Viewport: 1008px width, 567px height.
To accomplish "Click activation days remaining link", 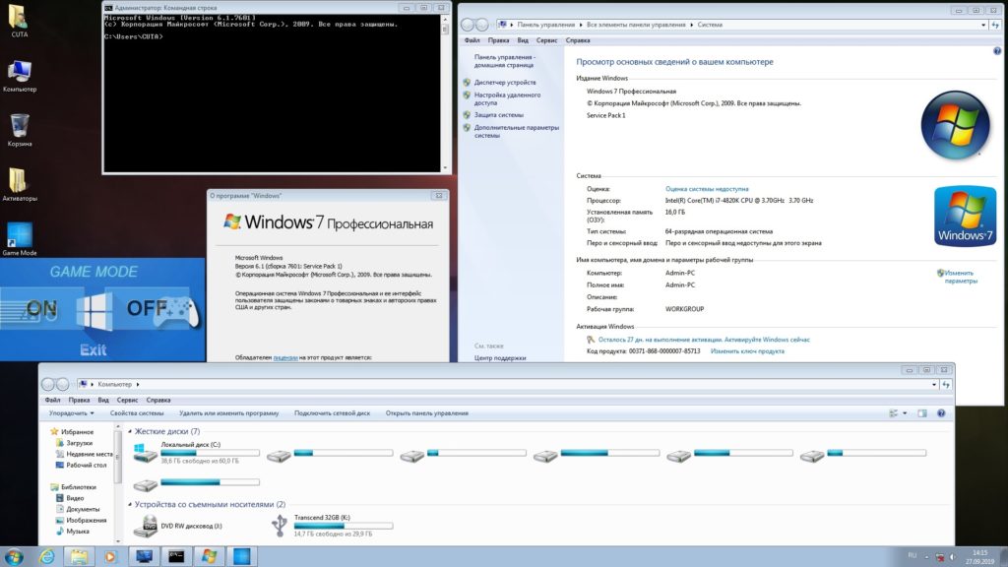I will tap(704, 340).
